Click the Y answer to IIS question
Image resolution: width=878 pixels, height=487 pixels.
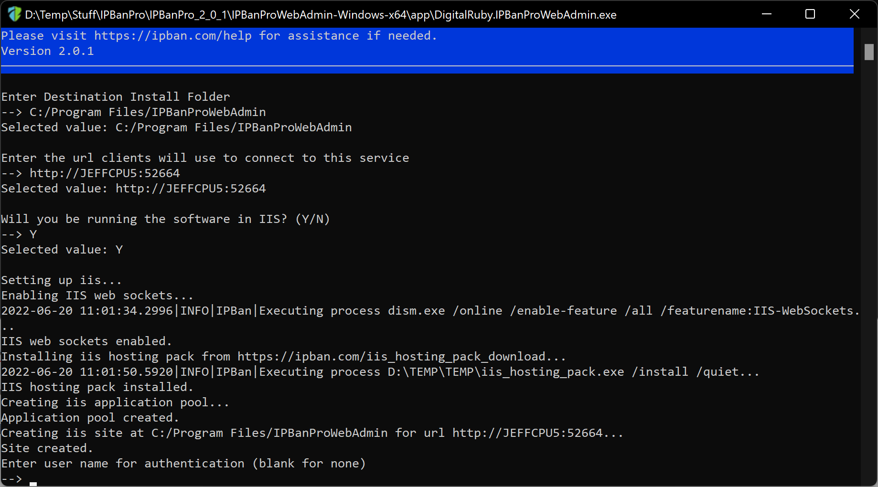pyautogui.click(x=33, y=234)
